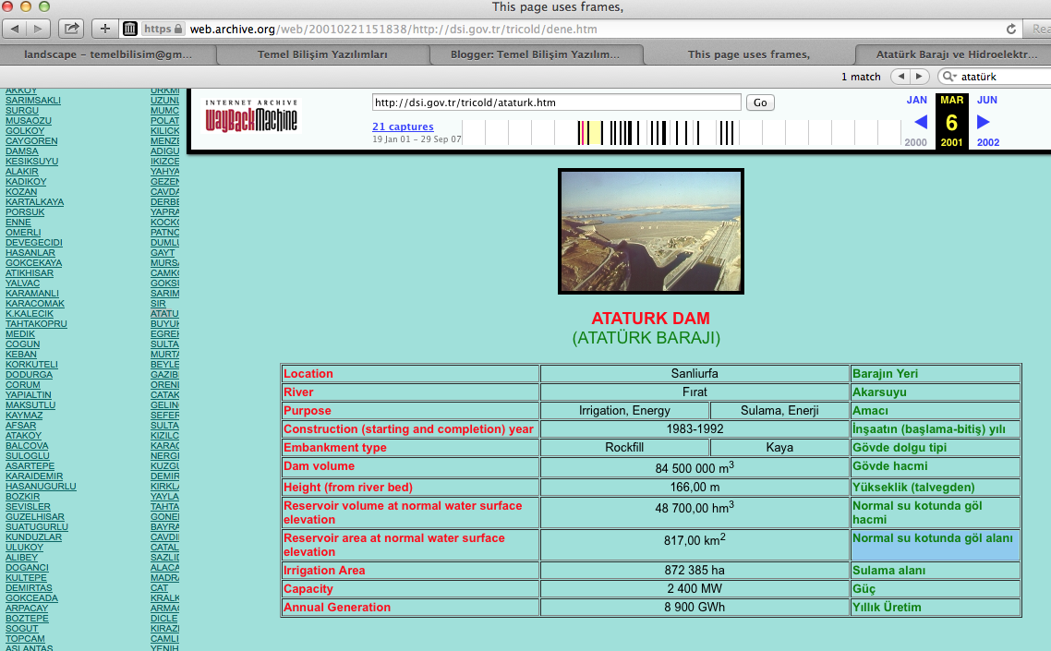The width and height of the screenshot is (1051, 651).
Task: Click the Ataturk Dam photo thumbnail
Action: point(650,231)
